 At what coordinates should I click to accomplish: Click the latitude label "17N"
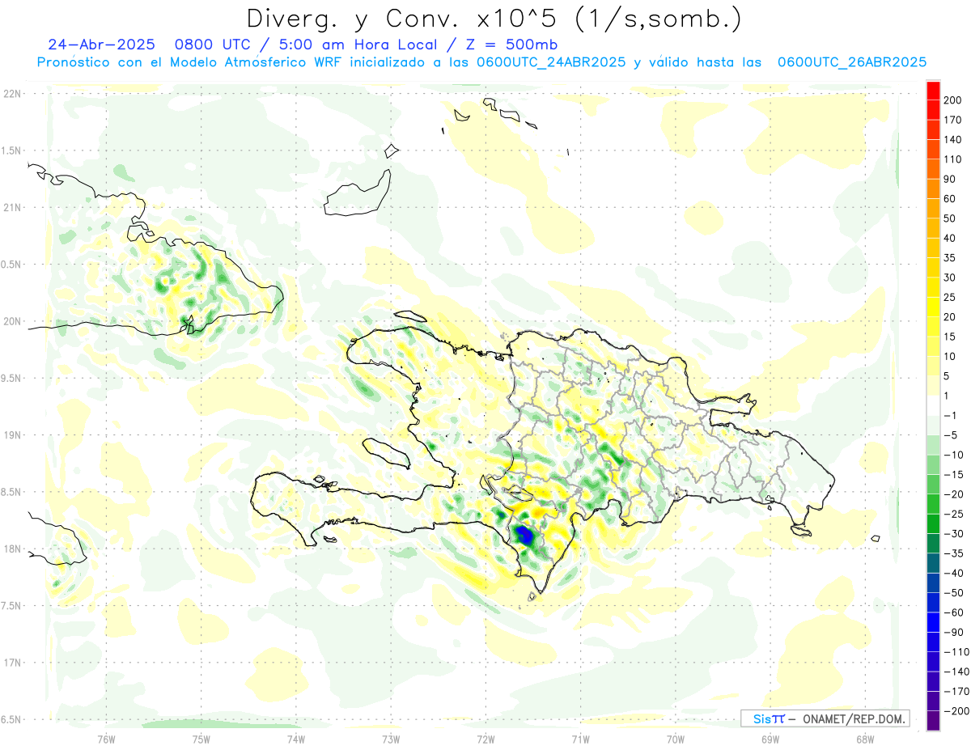pos(12,663)
